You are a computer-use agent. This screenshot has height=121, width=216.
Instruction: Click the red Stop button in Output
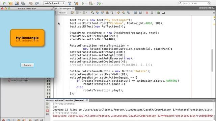click(48, 111)
